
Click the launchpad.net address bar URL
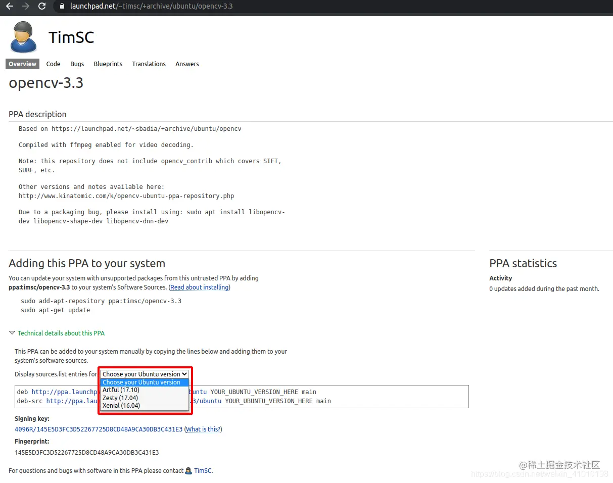click(152, 7)
